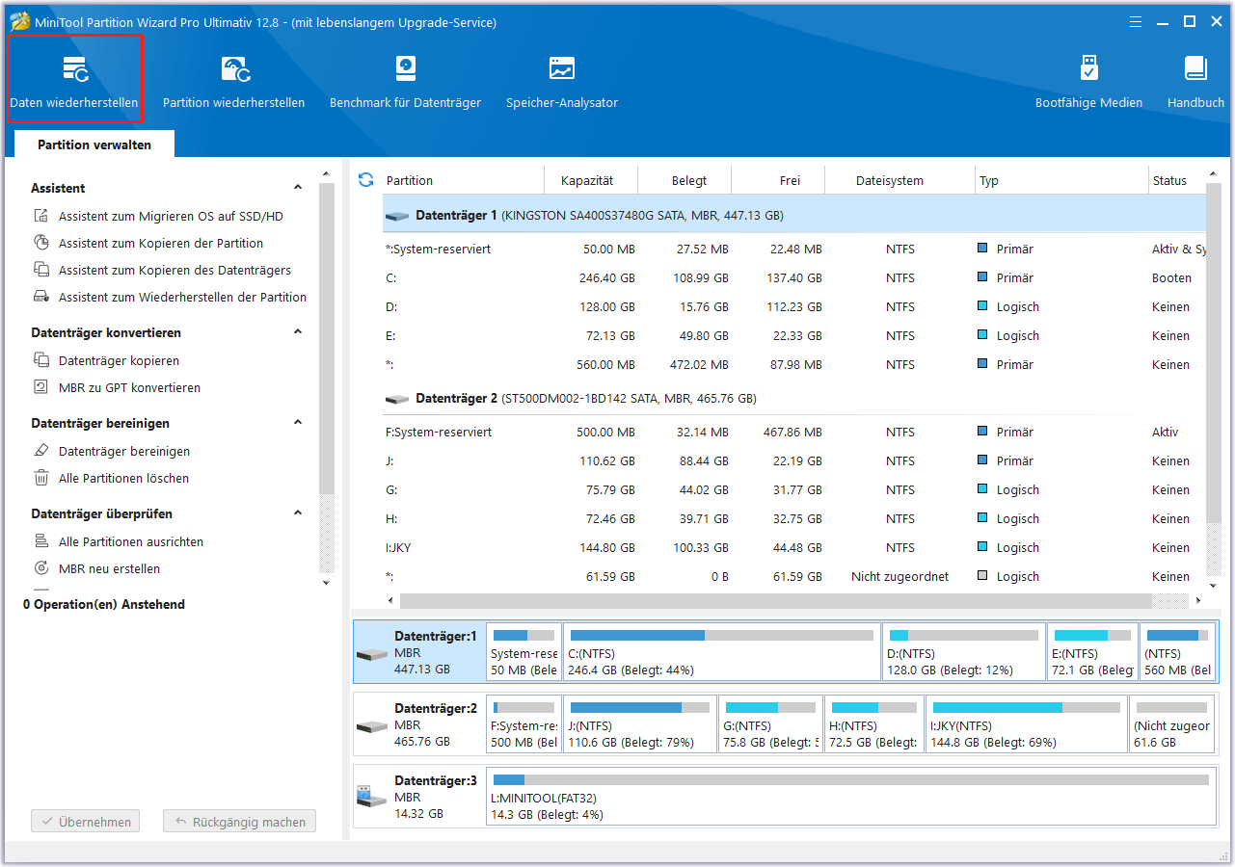The image size is (1235, 867).
Task: Select the I:JKY partition row
Action: [x=794, y=548]
